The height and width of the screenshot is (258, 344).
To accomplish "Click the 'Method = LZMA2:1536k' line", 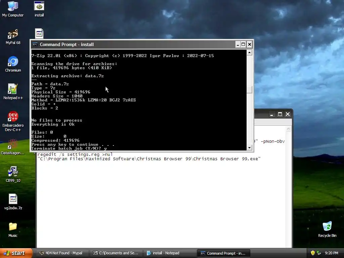I will [84, 100].
